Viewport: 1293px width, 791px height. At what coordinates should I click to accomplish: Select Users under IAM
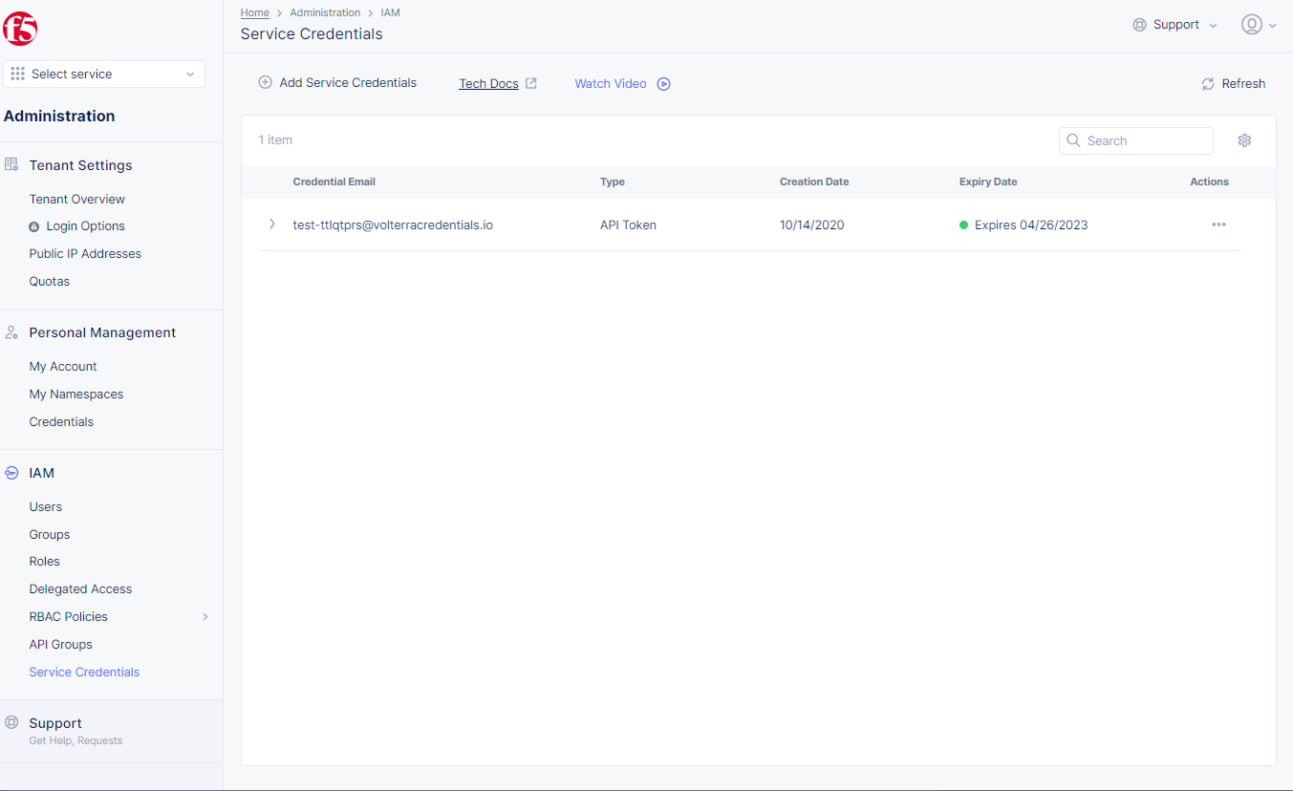45,506
